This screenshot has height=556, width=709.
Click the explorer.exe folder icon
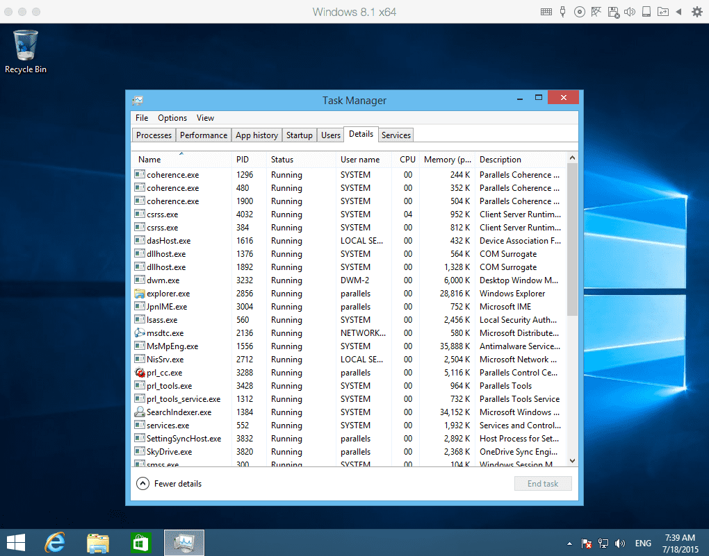point(140,294)
